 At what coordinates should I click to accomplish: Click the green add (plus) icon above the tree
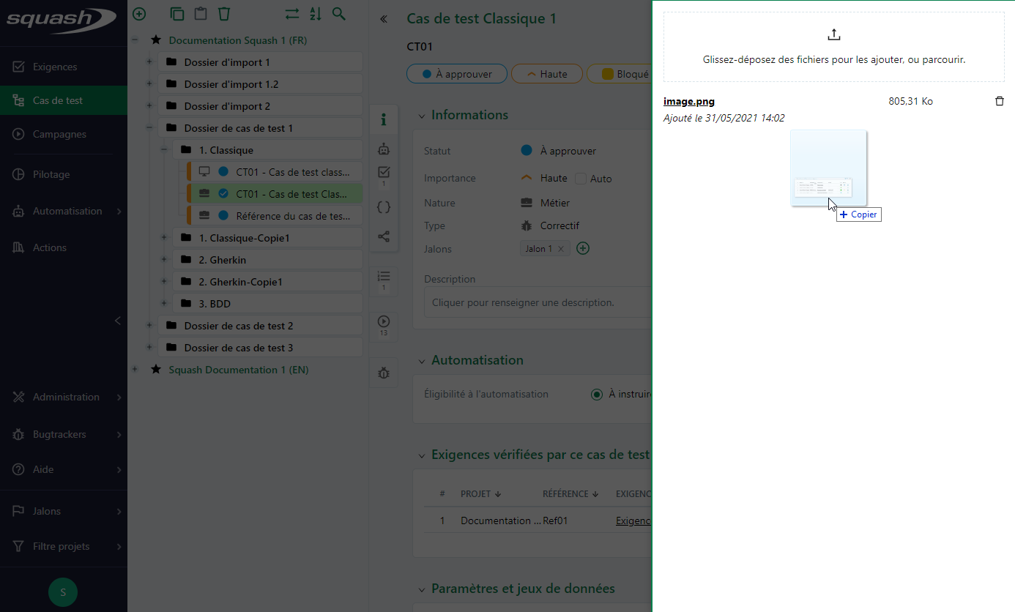[139, 14]
